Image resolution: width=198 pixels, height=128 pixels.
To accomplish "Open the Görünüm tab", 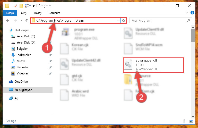I will click(x=54, y=13).
